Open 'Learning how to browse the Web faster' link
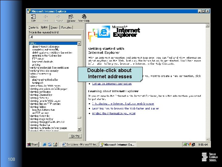This screenshot has height=167, width=222. pyautogui.click(x=125, y=109)
